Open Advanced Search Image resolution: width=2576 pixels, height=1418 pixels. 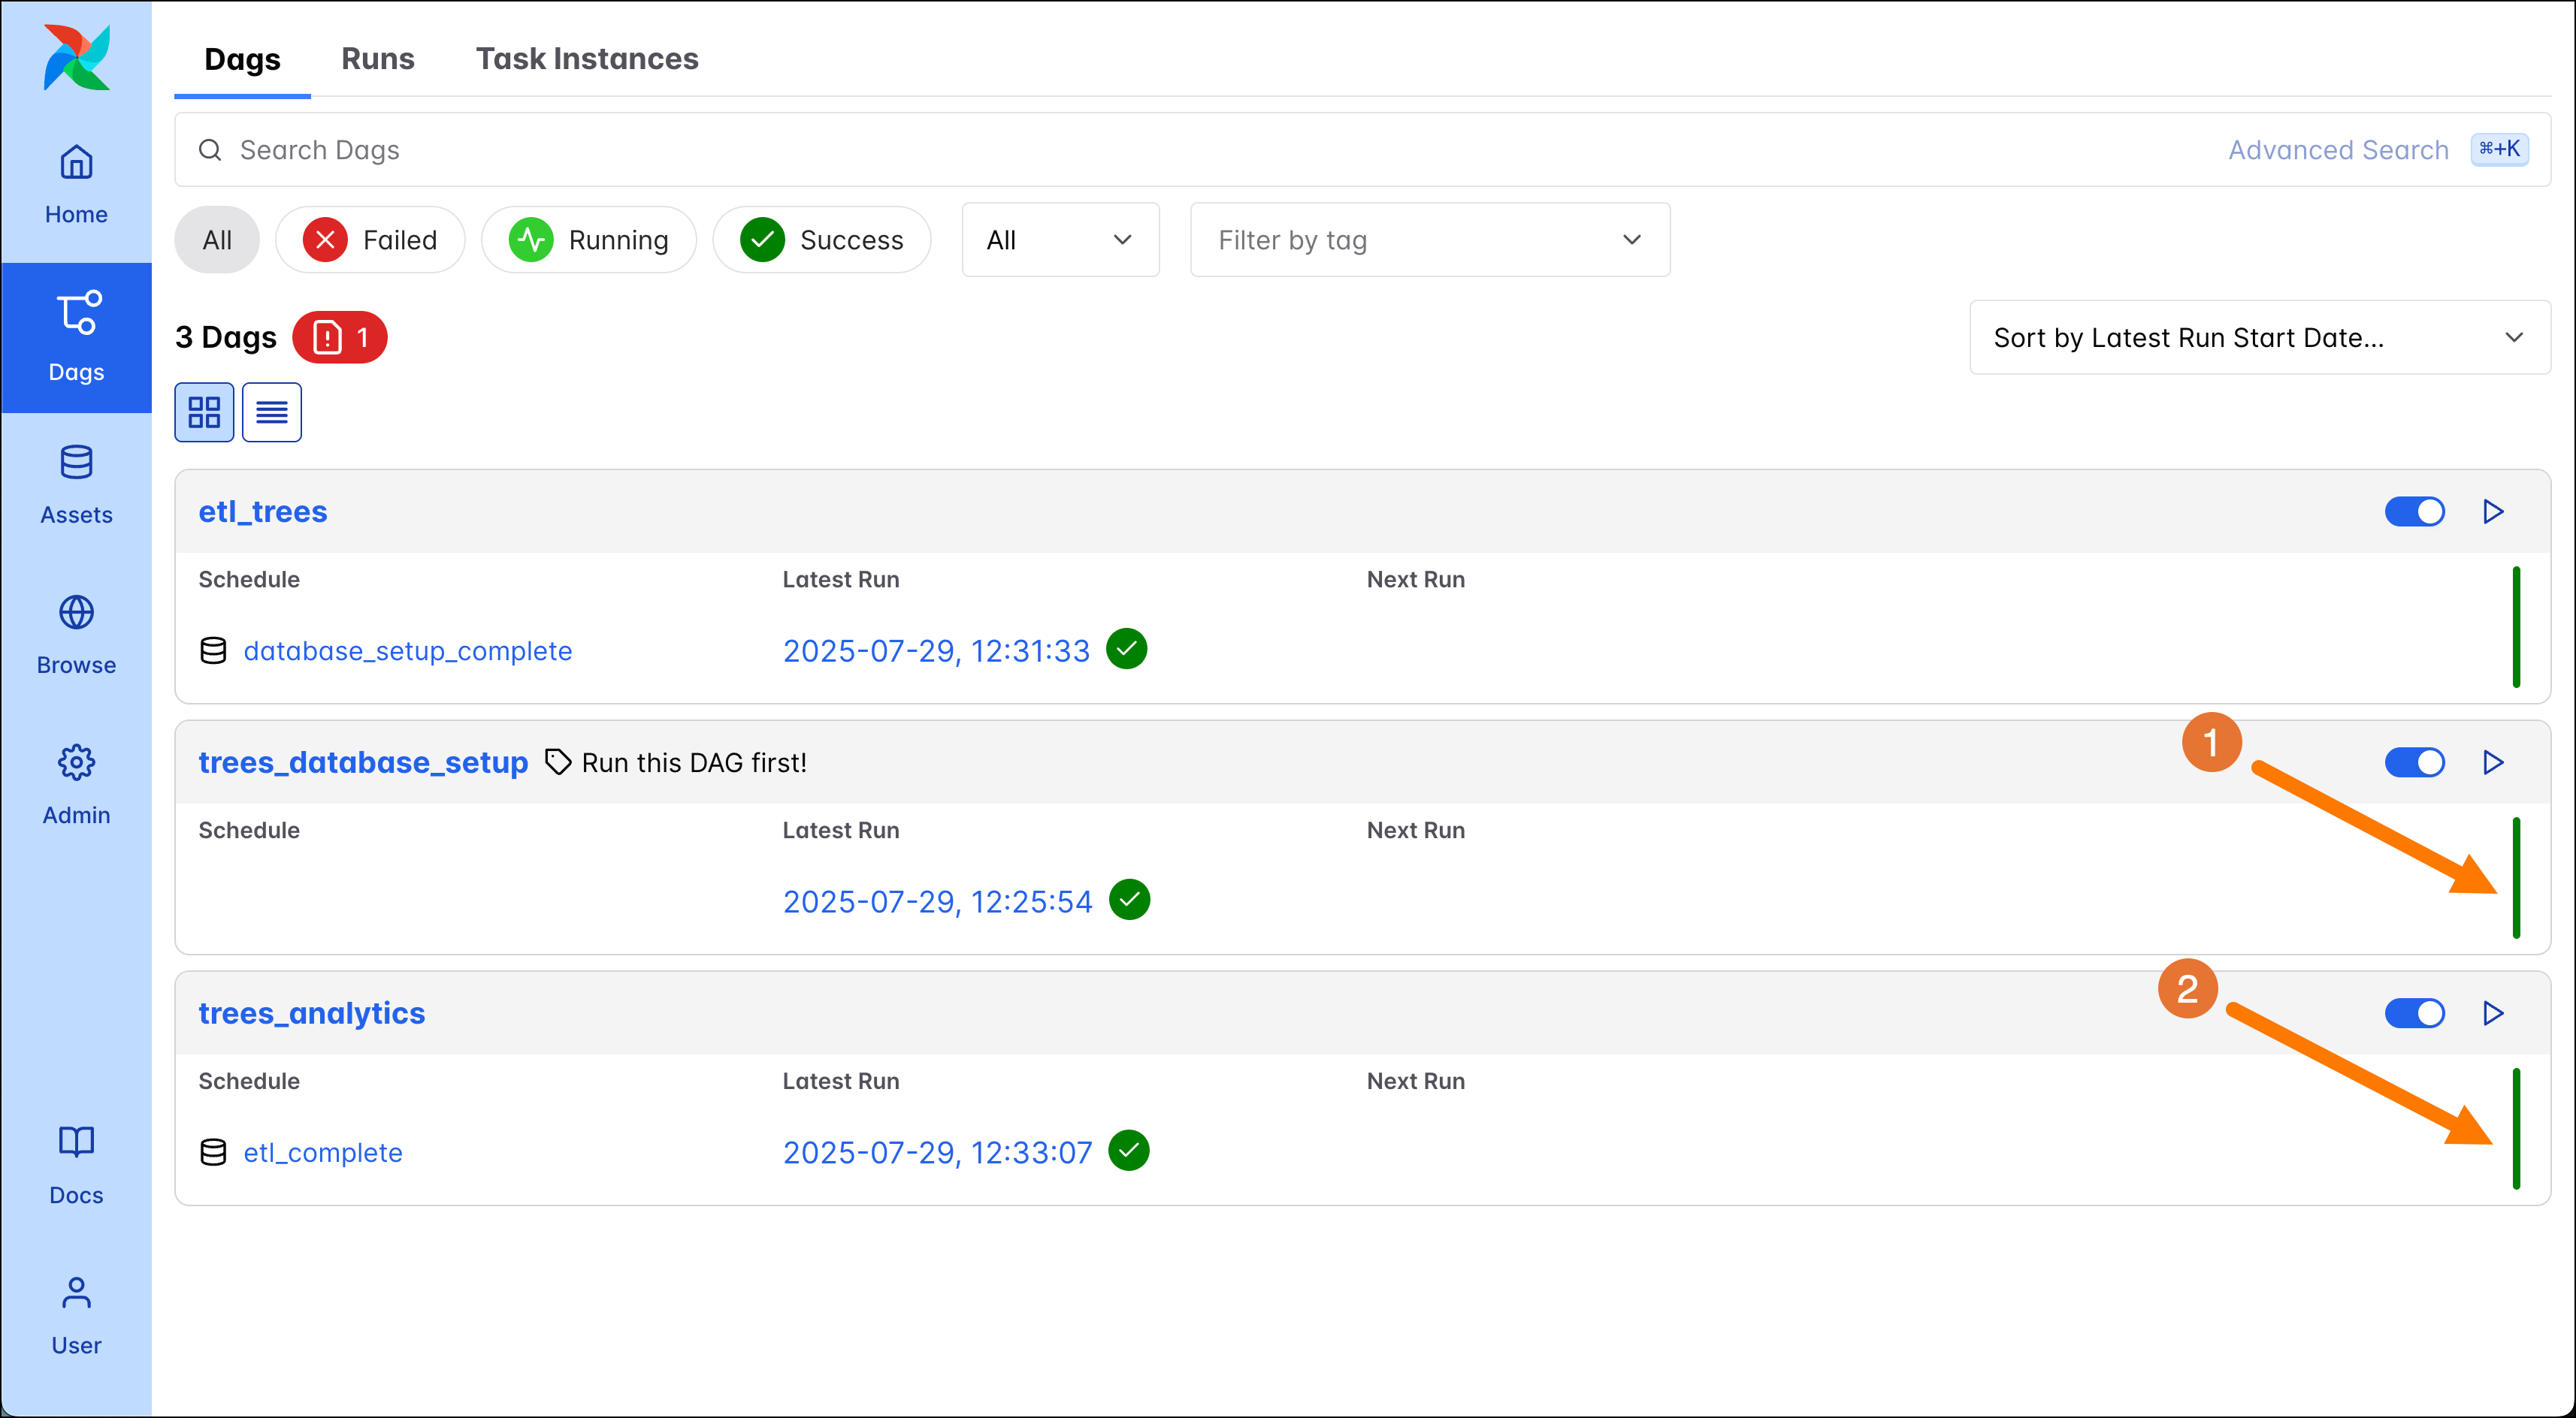click(x=2337, y=149)
